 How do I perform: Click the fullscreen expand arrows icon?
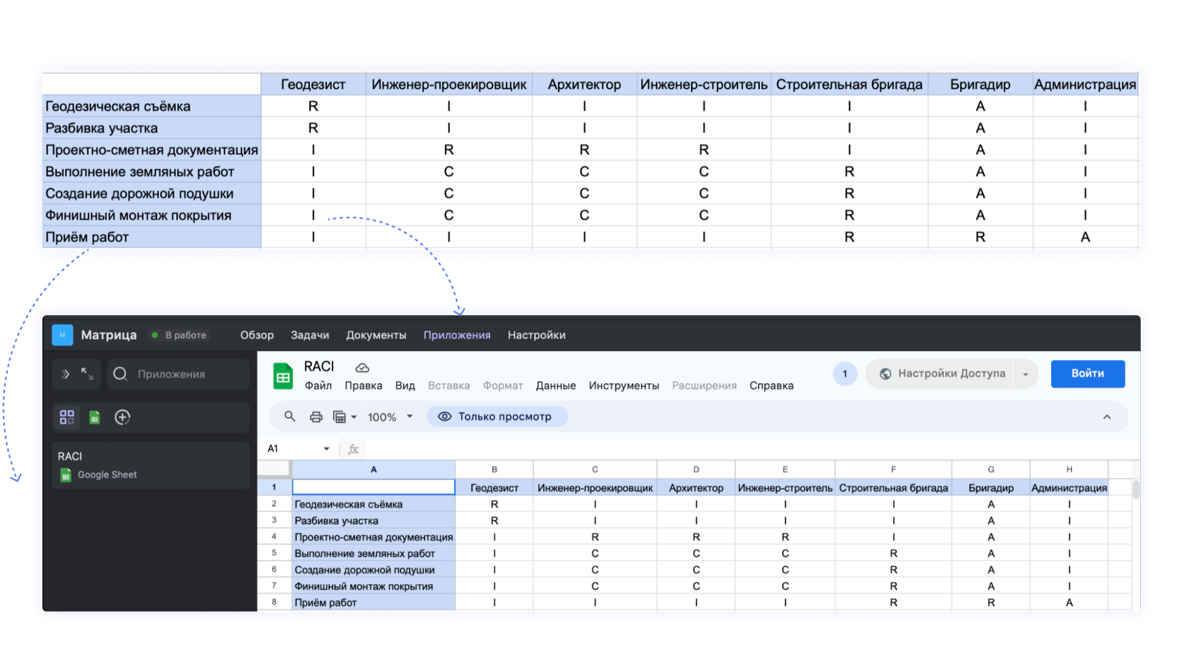tap(87, 374)
